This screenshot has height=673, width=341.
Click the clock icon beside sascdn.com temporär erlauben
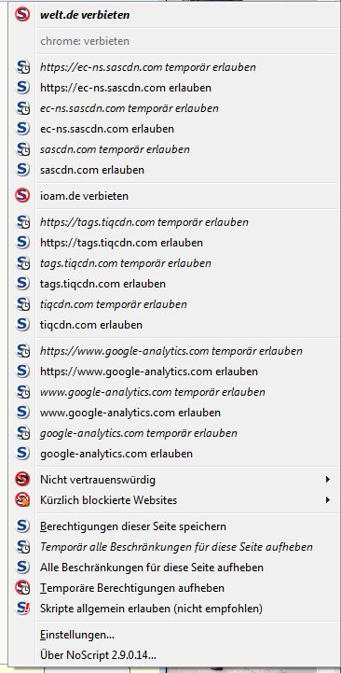pos(22,149)
